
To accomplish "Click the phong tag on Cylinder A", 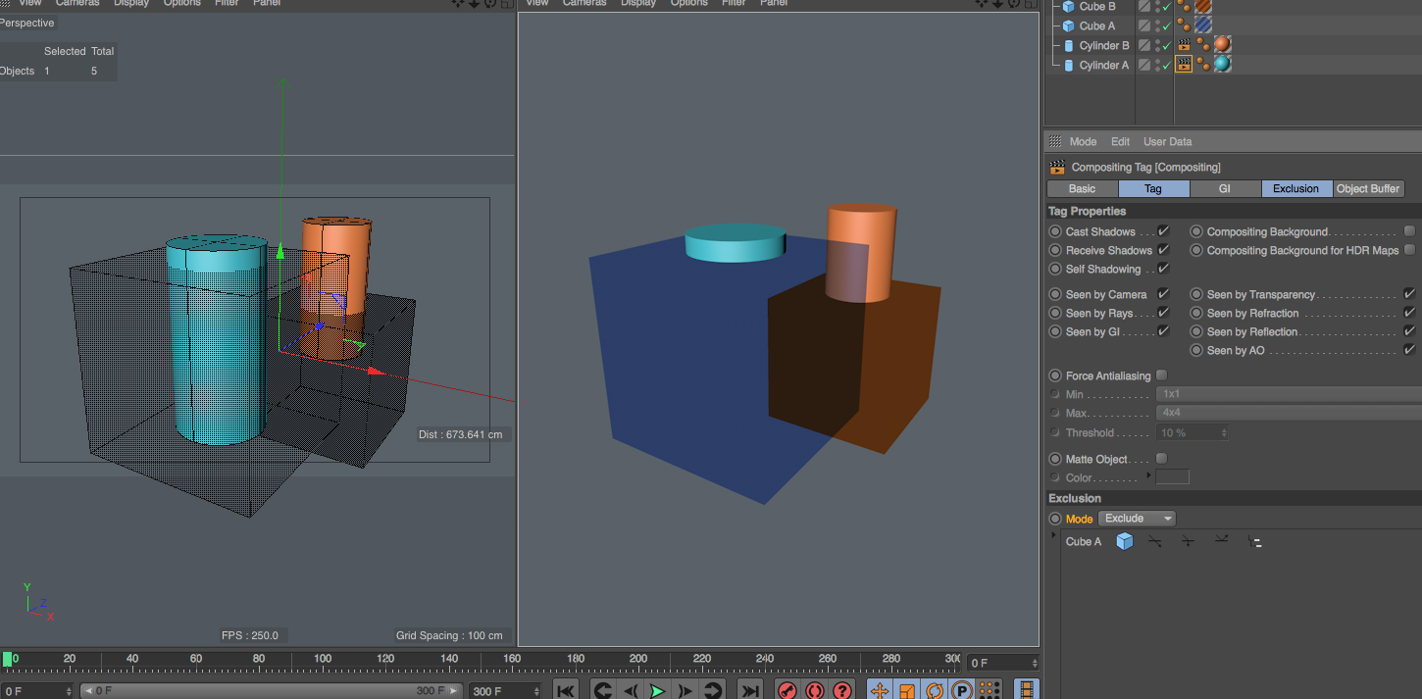I will pyautogui.click(x=1203, y=65).
